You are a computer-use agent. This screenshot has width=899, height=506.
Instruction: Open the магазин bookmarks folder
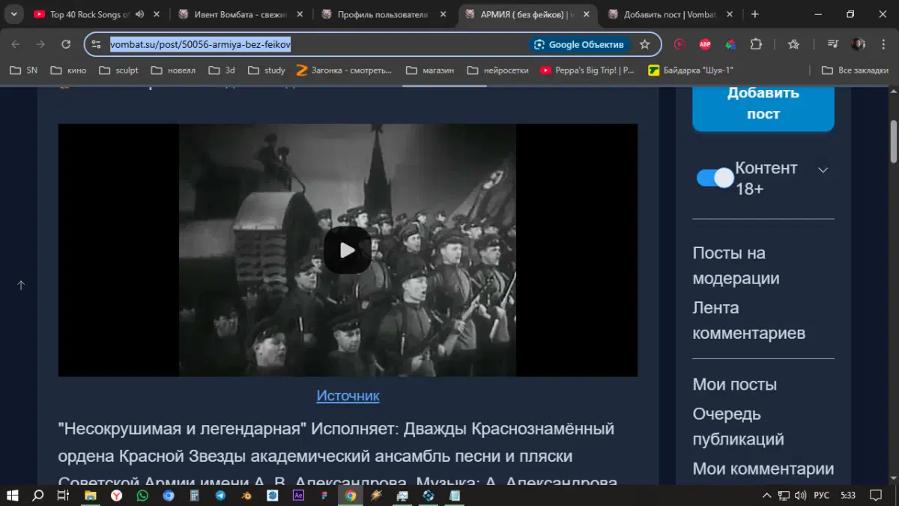[430, 70]
